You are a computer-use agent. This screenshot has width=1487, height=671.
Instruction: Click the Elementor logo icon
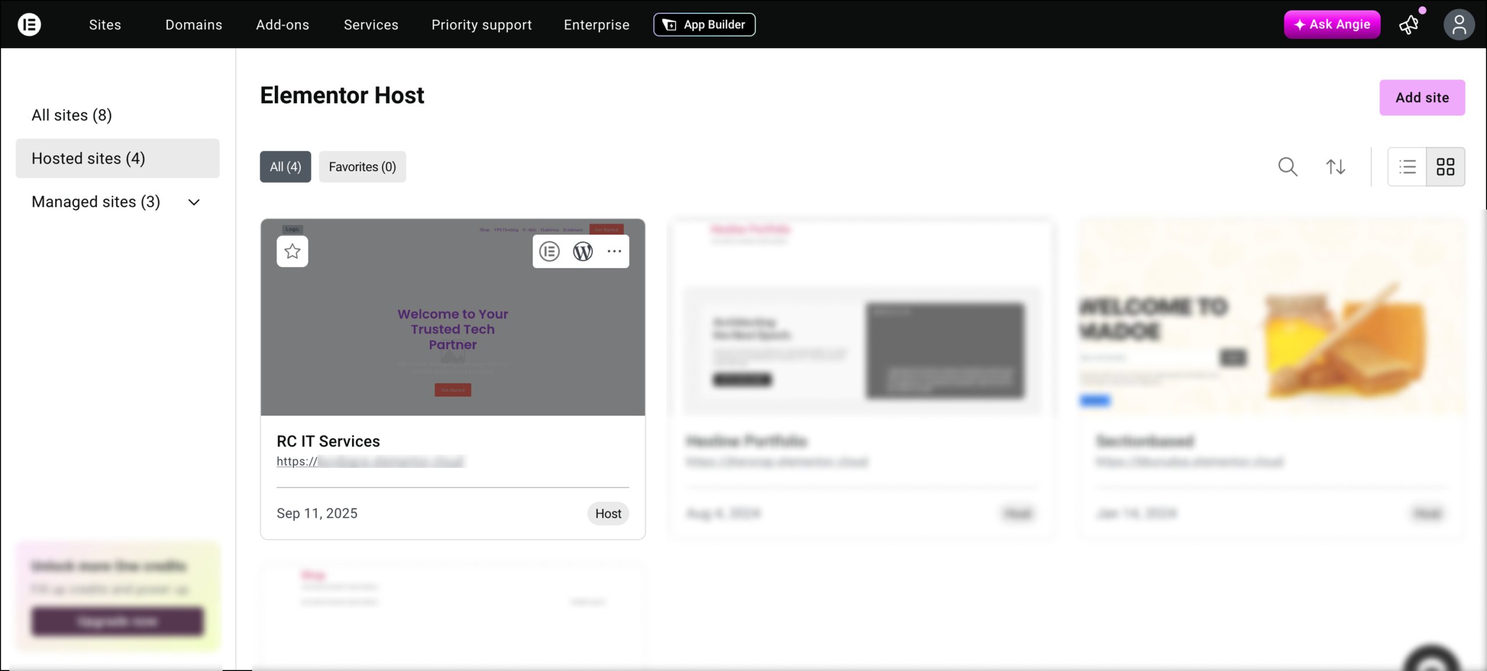click(29, 24)
